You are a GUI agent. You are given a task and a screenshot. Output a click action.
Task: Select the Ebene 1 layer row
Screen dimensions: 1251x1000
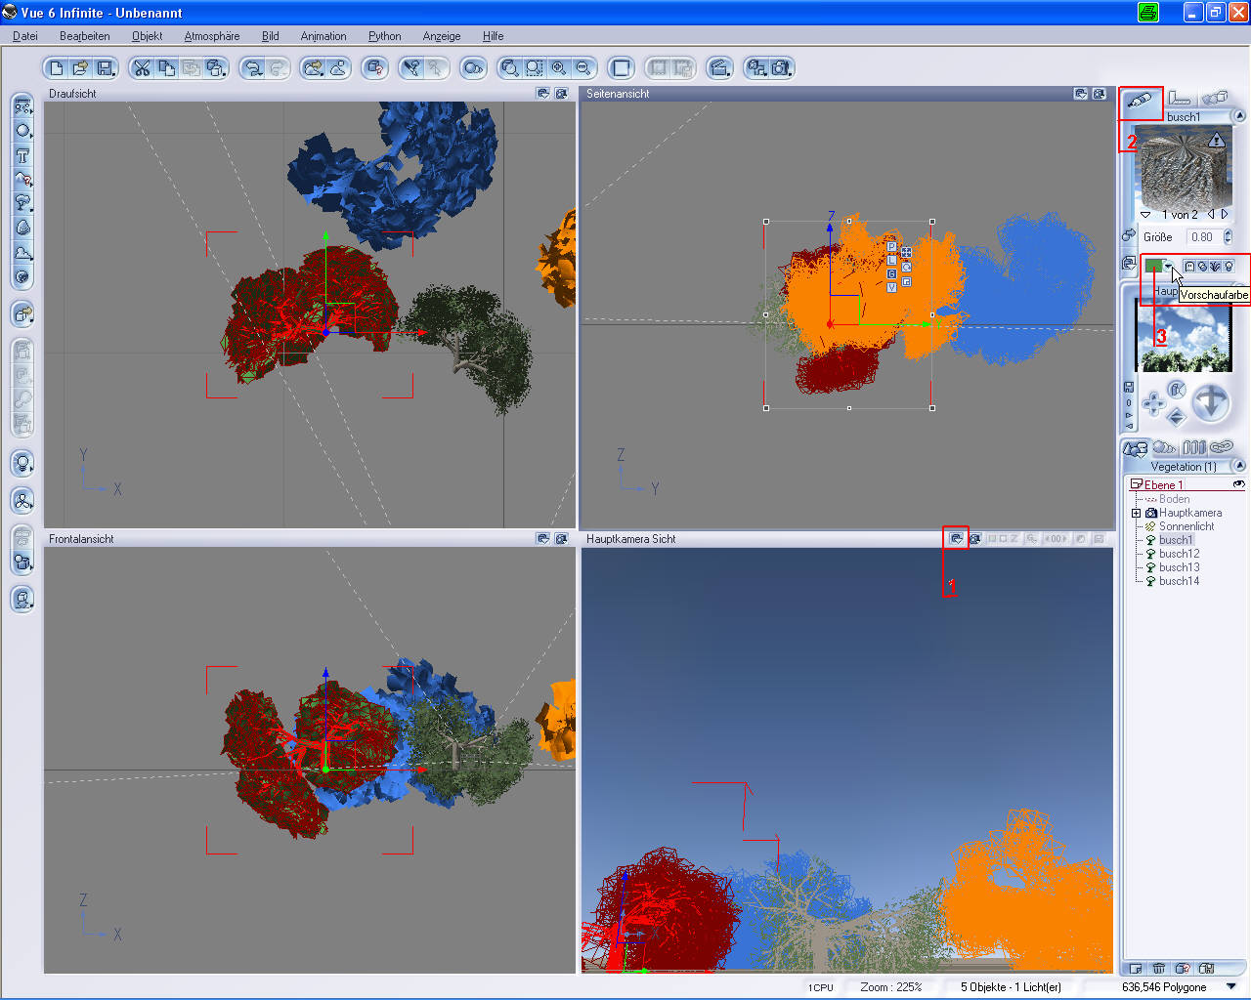(x=1186, y=484)
